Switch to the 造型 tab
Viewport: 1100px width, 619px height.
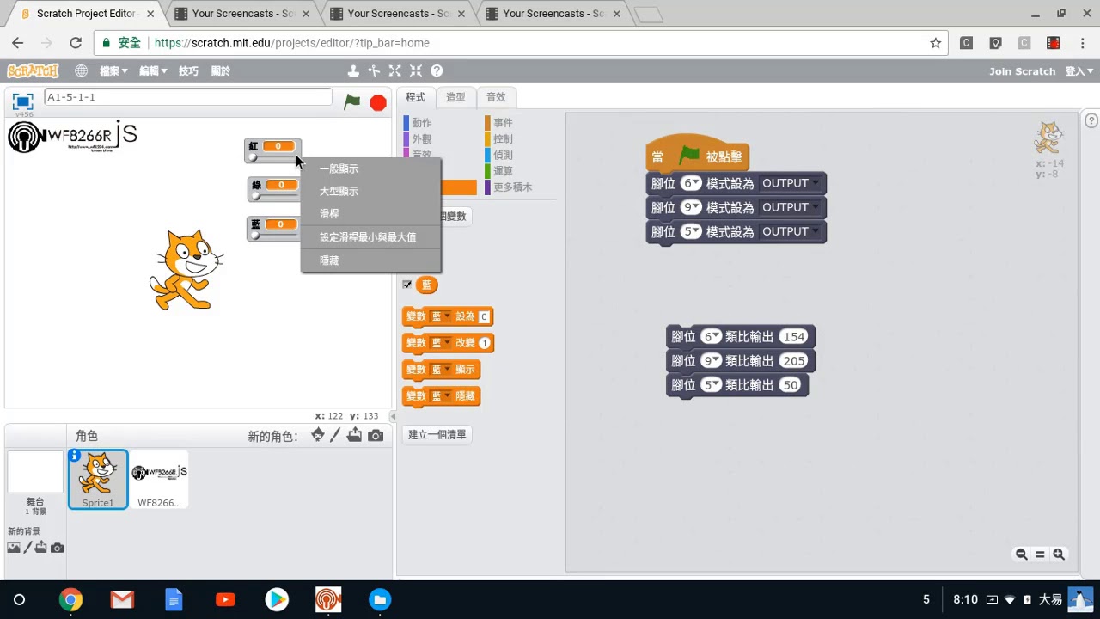point(455,97)
